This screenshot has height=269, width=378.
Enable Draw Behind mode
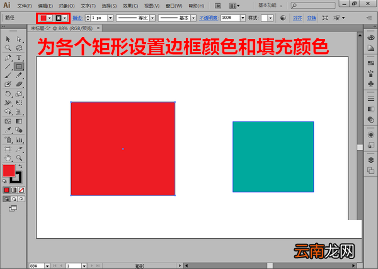pyautogui.click(x=14, y=199)
